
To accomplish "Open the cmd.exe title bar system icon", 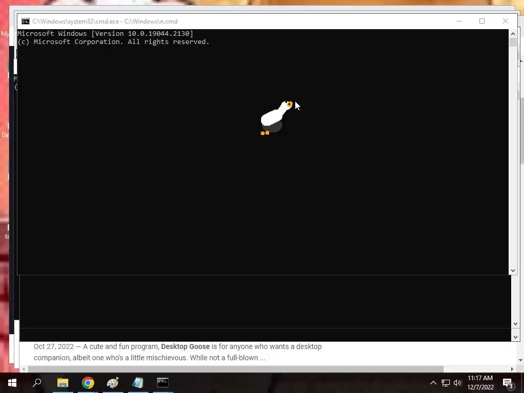I will tap(26, 21).
